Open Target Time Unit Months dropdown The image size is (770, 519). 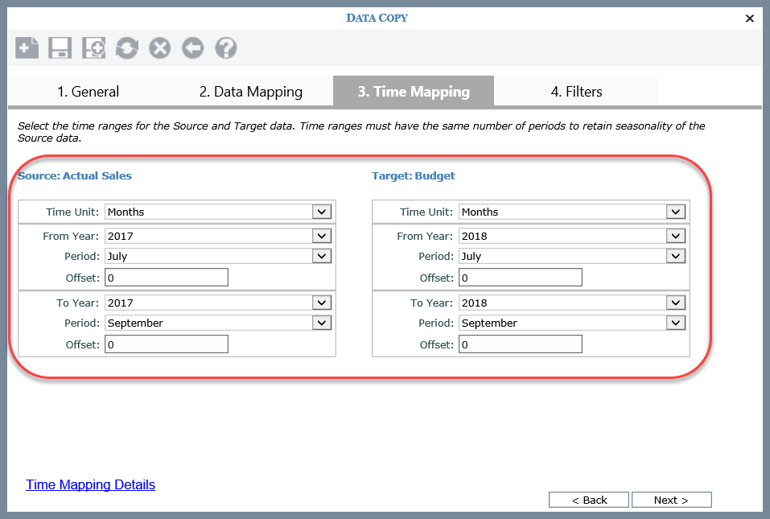[x=572, y=212]
